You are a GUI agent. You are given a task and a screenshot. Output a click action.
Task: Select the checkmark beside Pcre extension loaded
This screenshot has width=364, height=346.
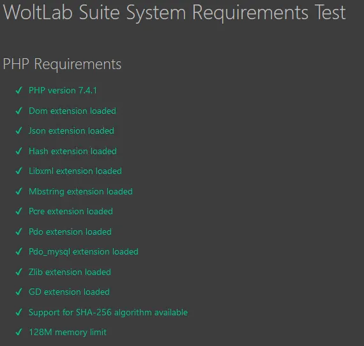click(19, 211)
